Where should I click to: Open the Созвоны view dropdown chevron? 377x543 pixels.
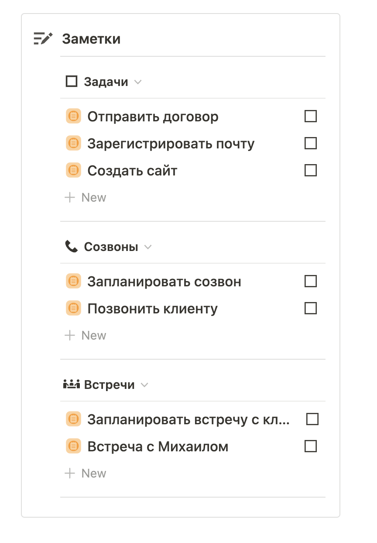(x=148, y=247)
